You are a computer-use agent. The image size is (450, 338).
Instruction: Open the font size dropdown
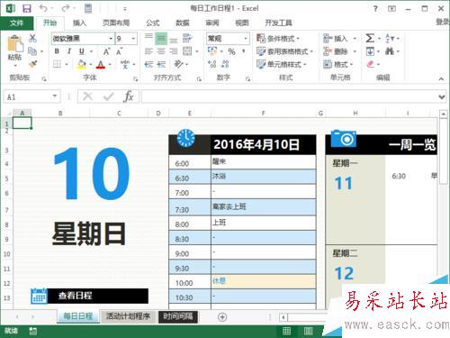pyautogui.click(x=133, y=39)
